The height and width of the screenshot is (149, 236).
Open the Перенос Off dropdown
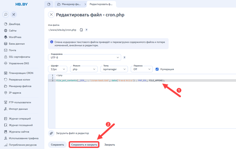pyautogui.click(x=142, y=69)
